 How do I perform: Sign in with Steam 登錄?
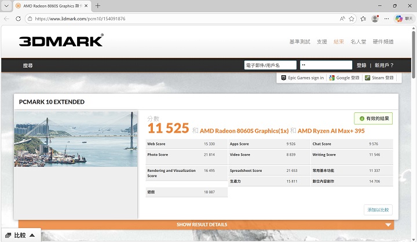coord(379,78)
